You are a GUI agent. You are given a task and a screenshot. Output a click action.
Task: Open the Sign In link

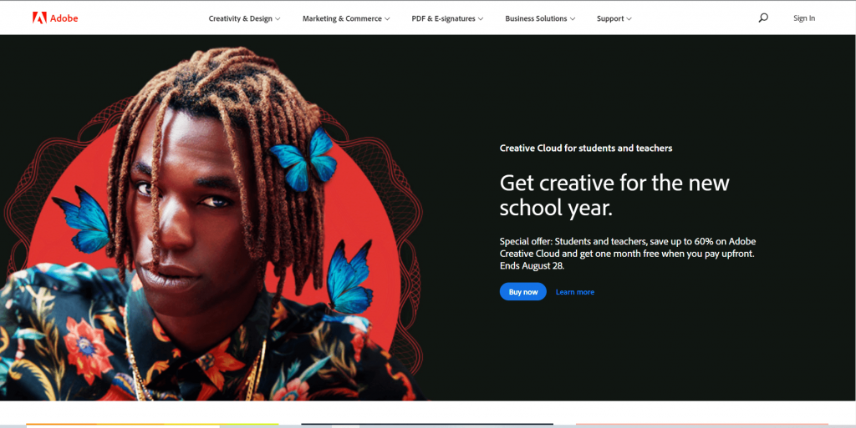pos(804,18)
